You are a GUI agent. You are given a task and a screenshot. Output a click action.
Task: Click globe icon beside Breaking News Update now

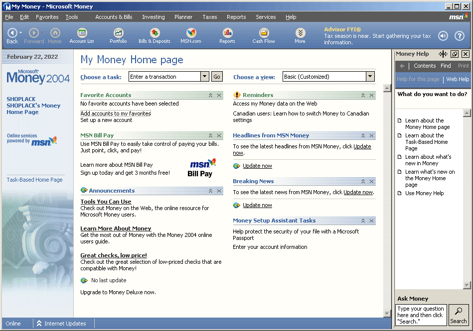(237, 206)
